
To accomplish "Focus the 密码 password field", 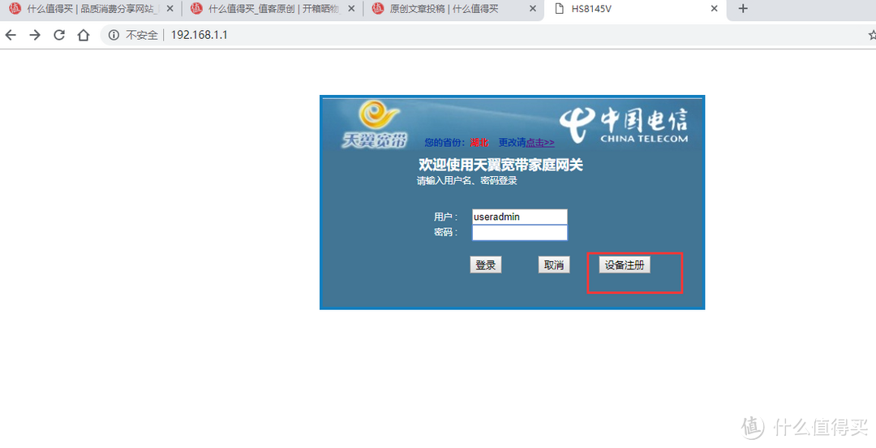I will click(x=520, y=233).
